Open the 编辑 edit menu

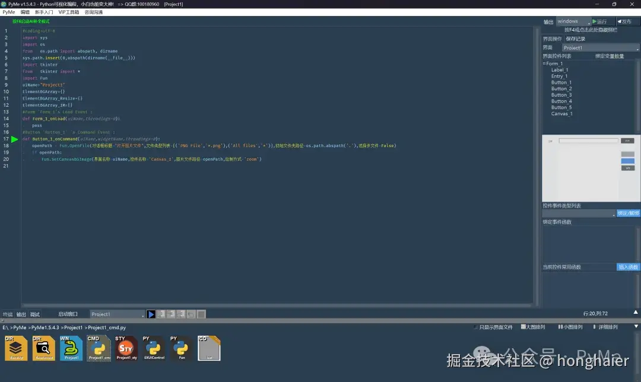click(x=25, y=12)
